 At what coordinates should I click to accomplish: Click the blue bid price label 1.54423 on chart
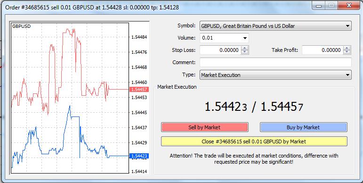[x=139, y=156]
